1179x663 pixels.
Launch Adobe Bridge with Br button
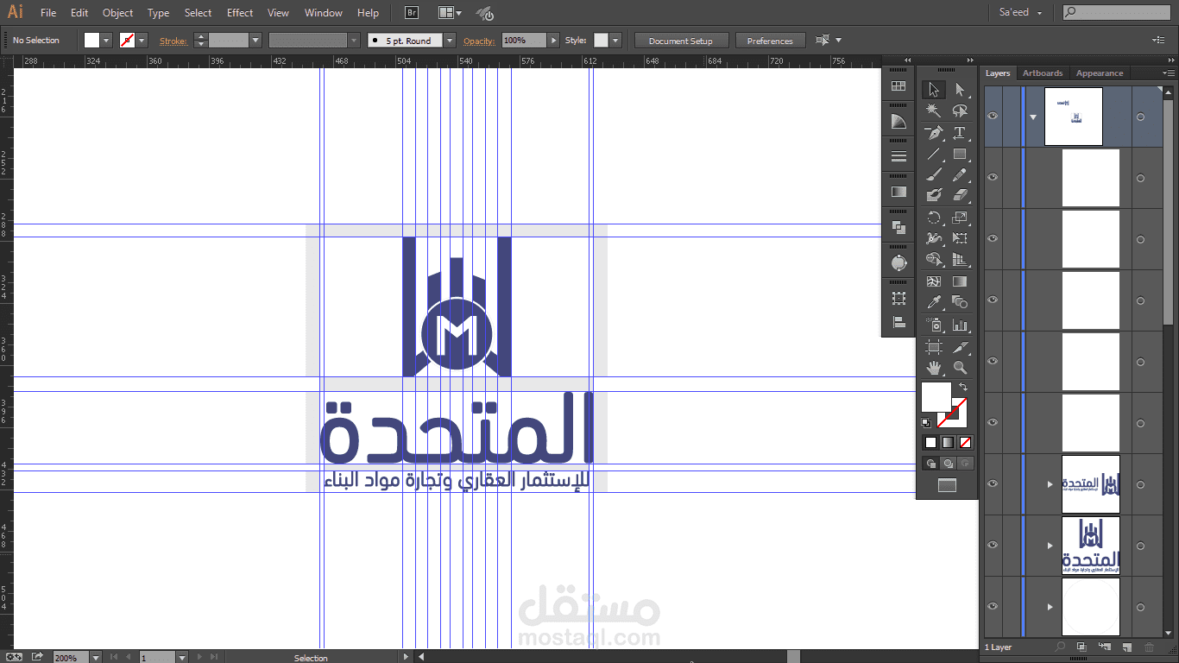412,12
